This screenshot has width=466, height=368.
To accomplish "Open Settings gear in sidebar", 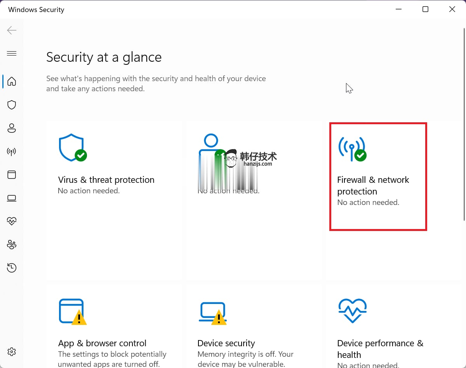I will tap(12, 352).
